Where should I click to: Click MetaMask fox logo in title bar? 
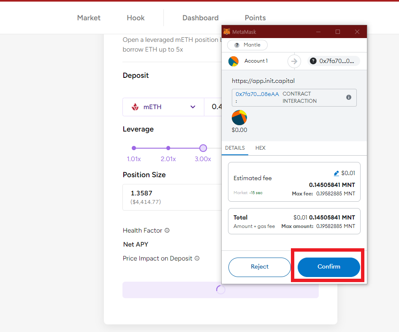(x=226, y=32)
